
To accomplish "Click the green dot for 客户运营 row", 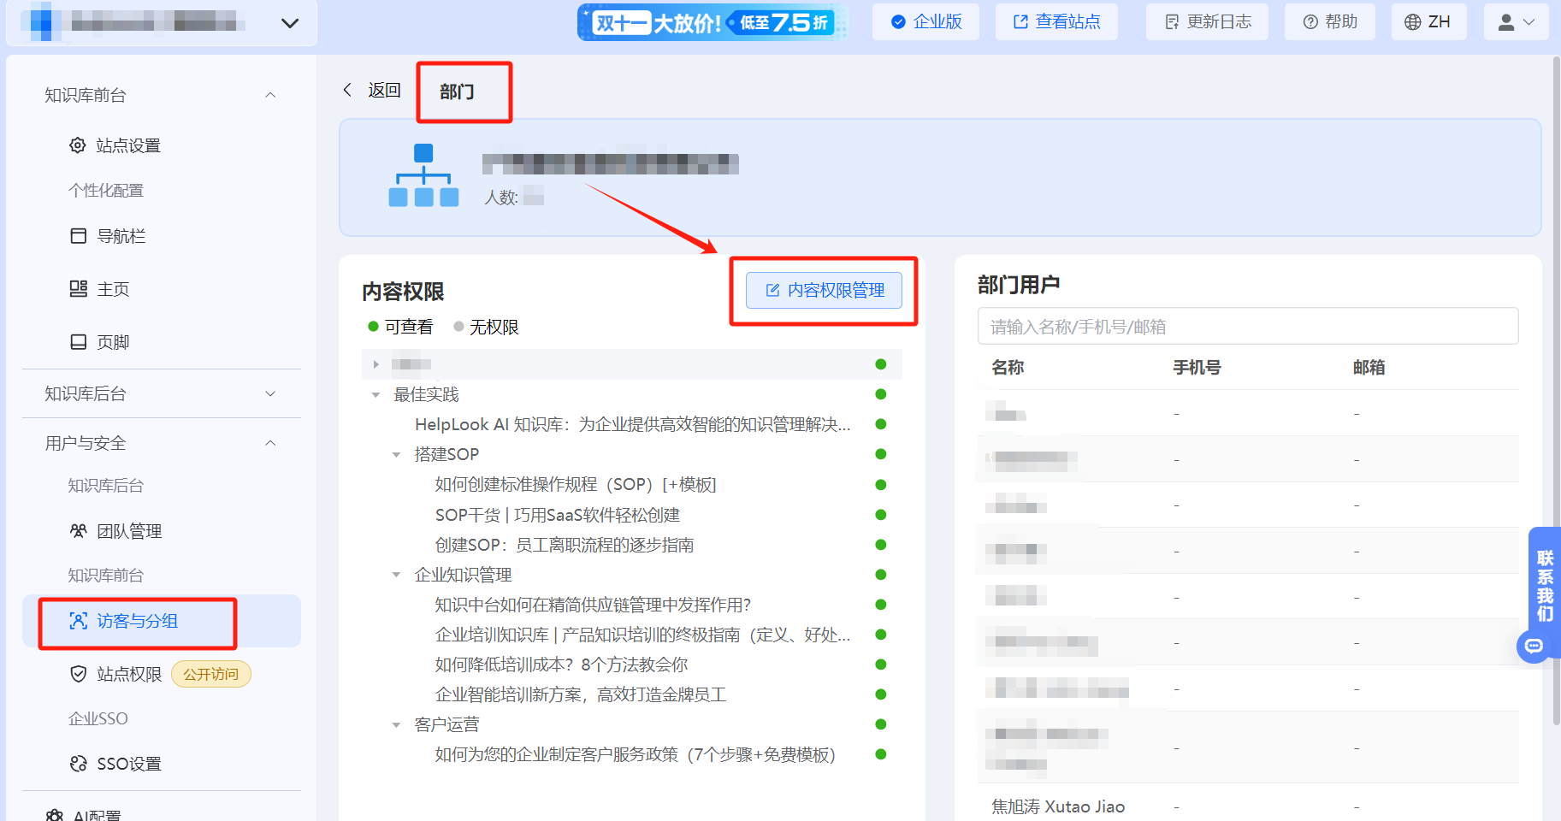I will click(881, 724).
